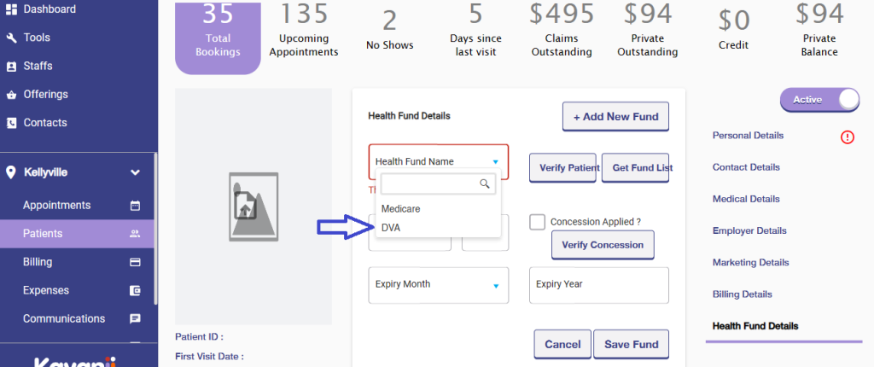The image size is (874, 367).
Task: Click the Patients people icon in sidebar
Action: point(135,234)
